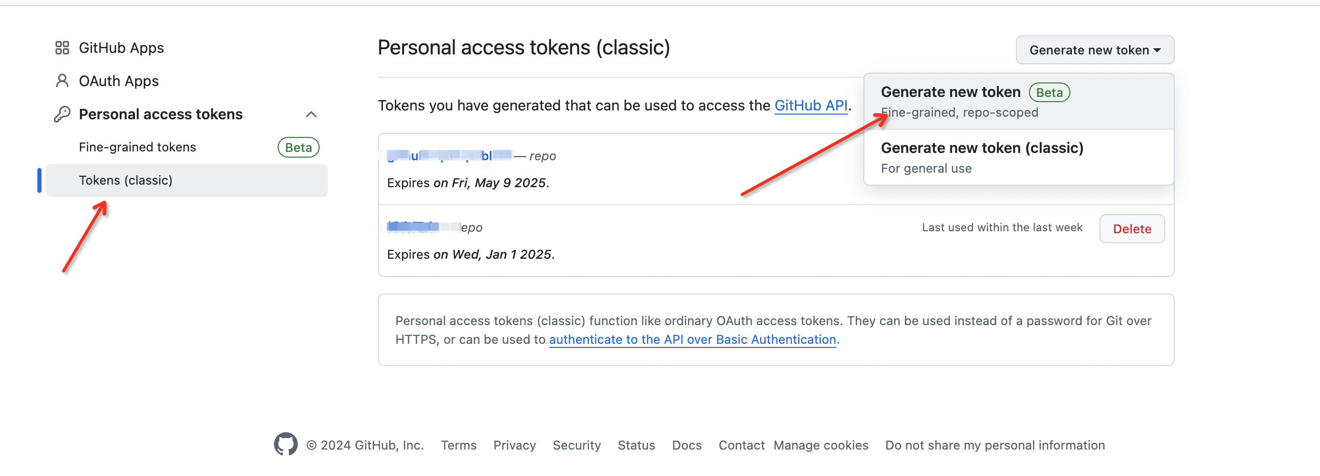
Task: Click the key icon beside Personal access tokens
Action: pos(62,114)
